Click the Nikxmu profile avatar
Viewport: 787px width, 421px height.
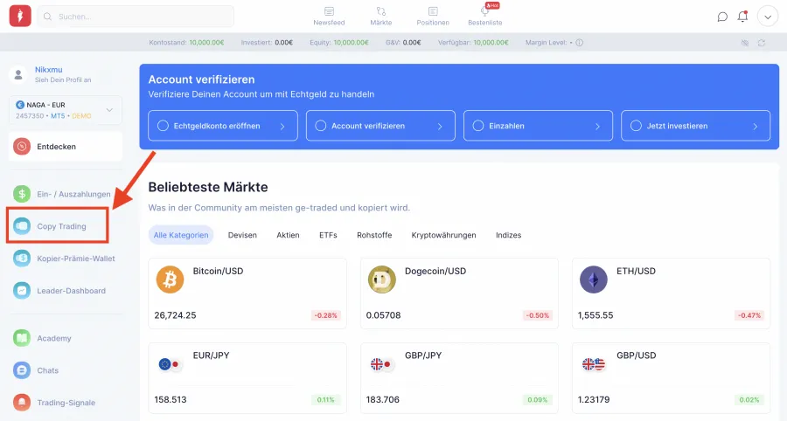pos(18,74)
